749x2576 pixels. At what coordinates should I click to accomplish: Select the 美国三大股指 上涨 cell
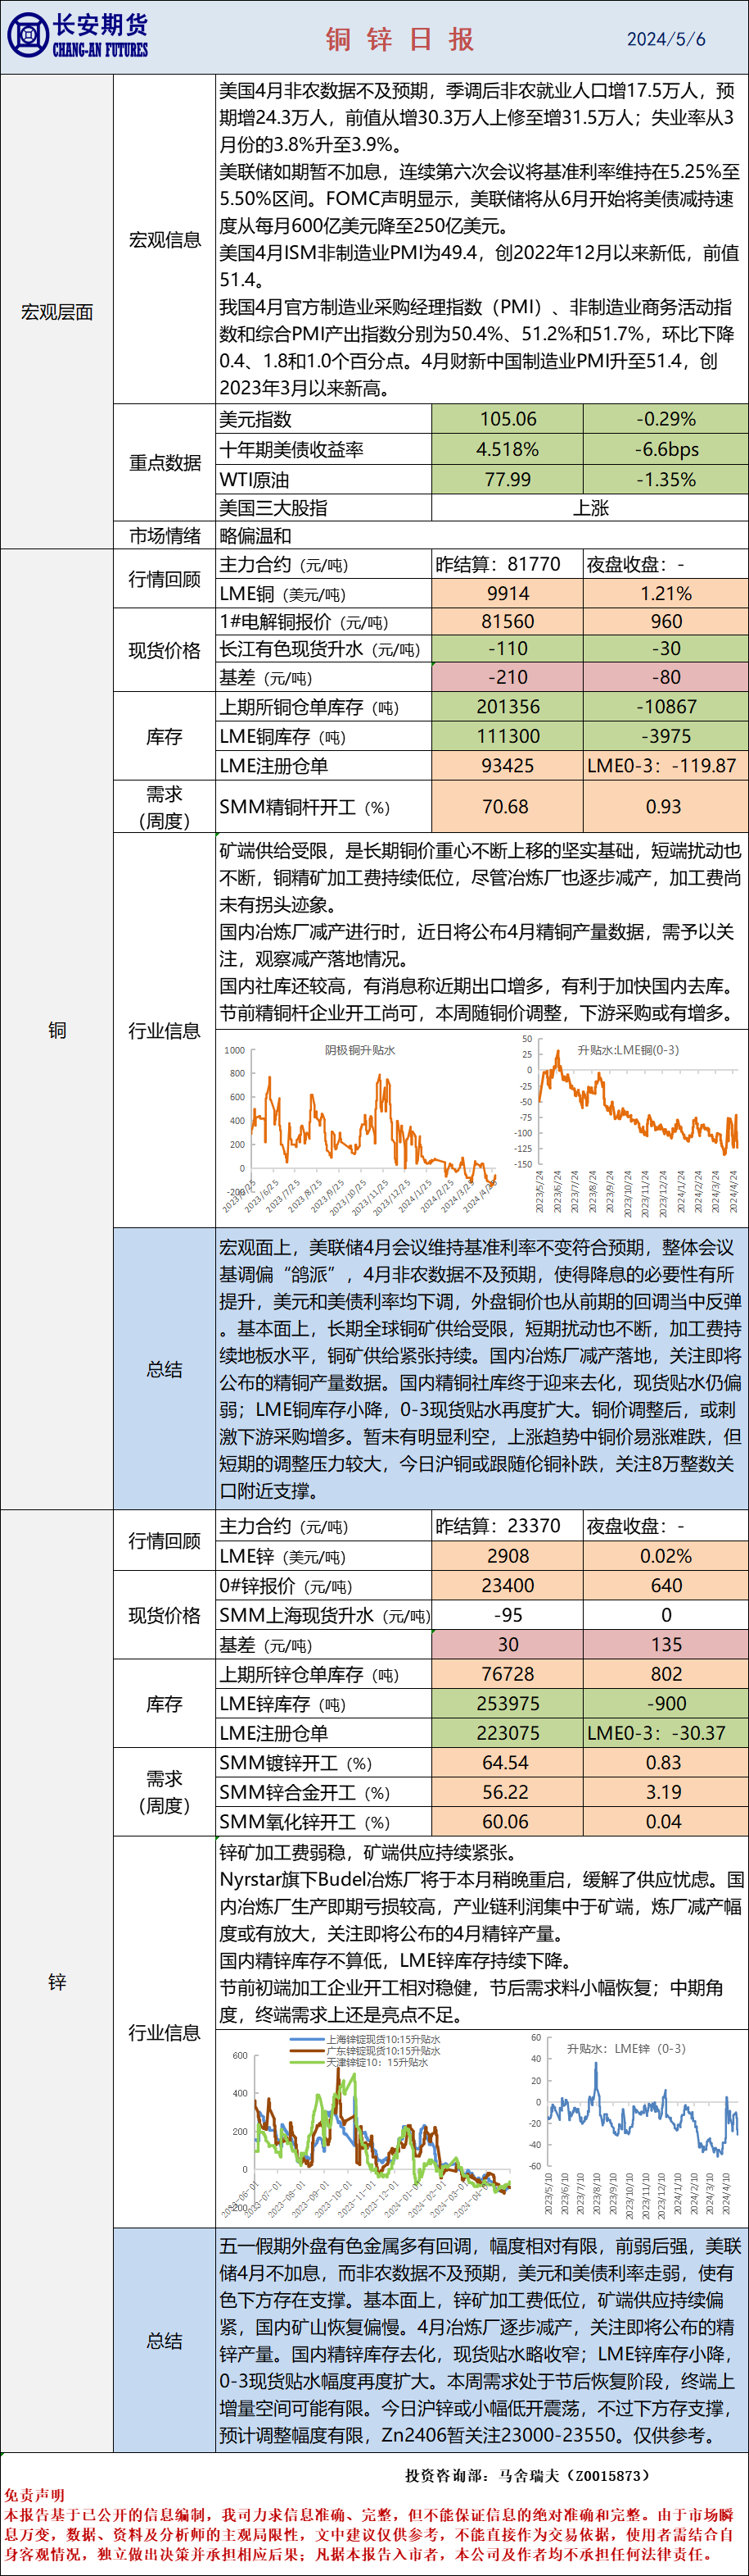589,508
